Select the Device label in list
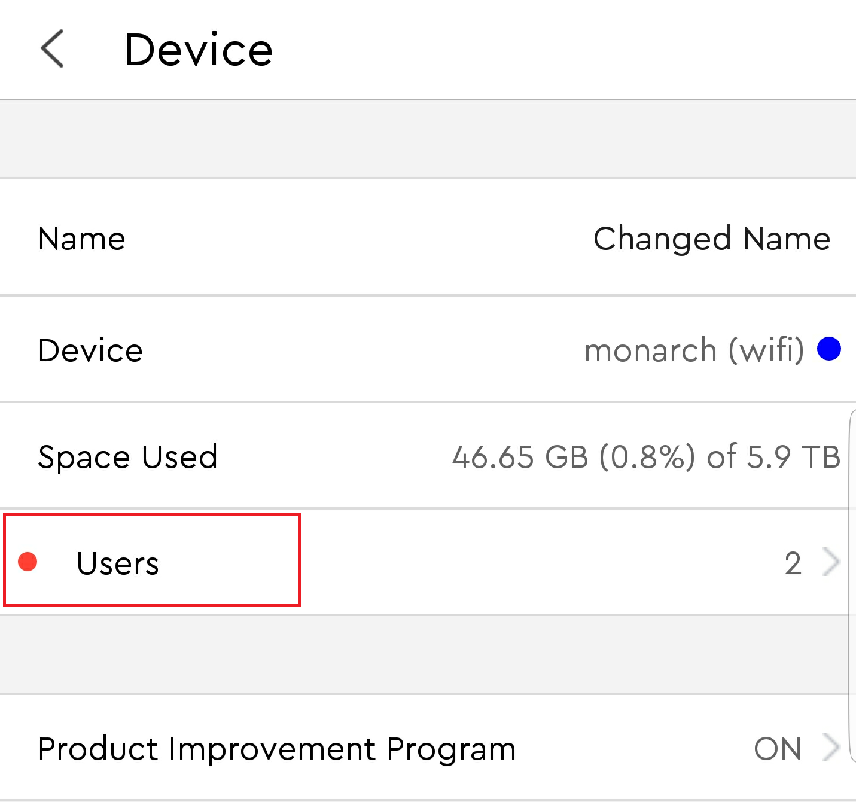 (x=90, y=350)
